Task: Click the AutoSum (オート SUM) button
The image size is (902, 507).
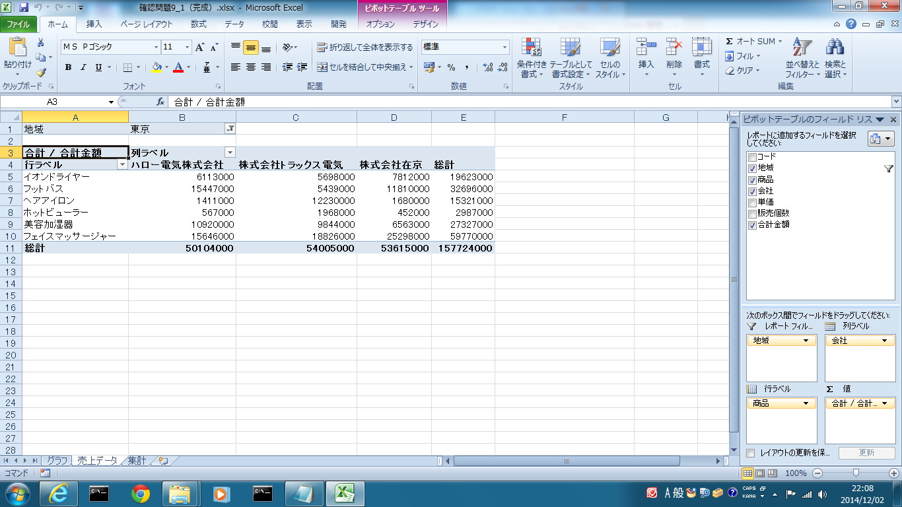Action: pyautogui.click(x=753, y=42)
